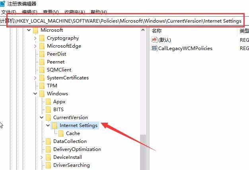This screenshot has height=170, width=249.
Task: Collapse the Internet Settings tree node
Action: pos(48,125)
